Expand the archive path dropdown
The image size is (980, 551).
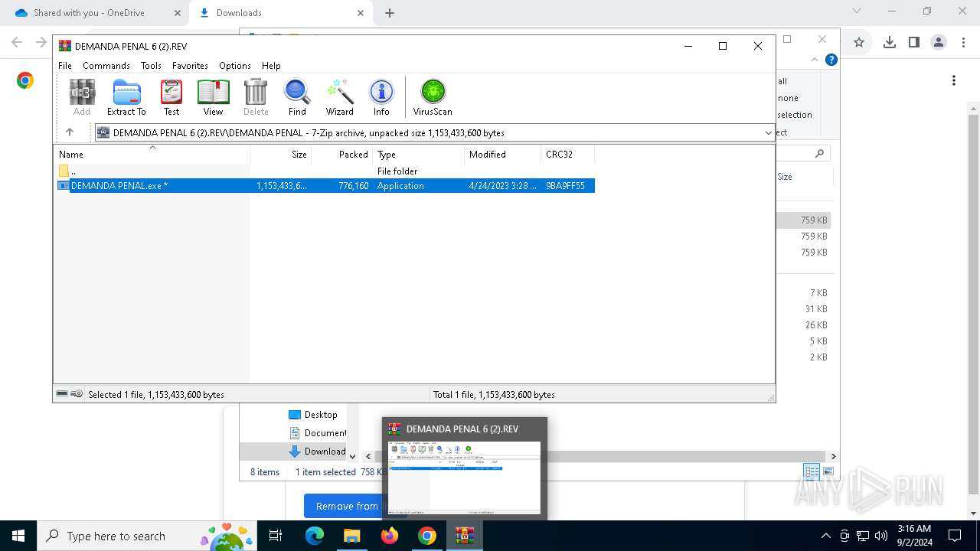point(769,133)
